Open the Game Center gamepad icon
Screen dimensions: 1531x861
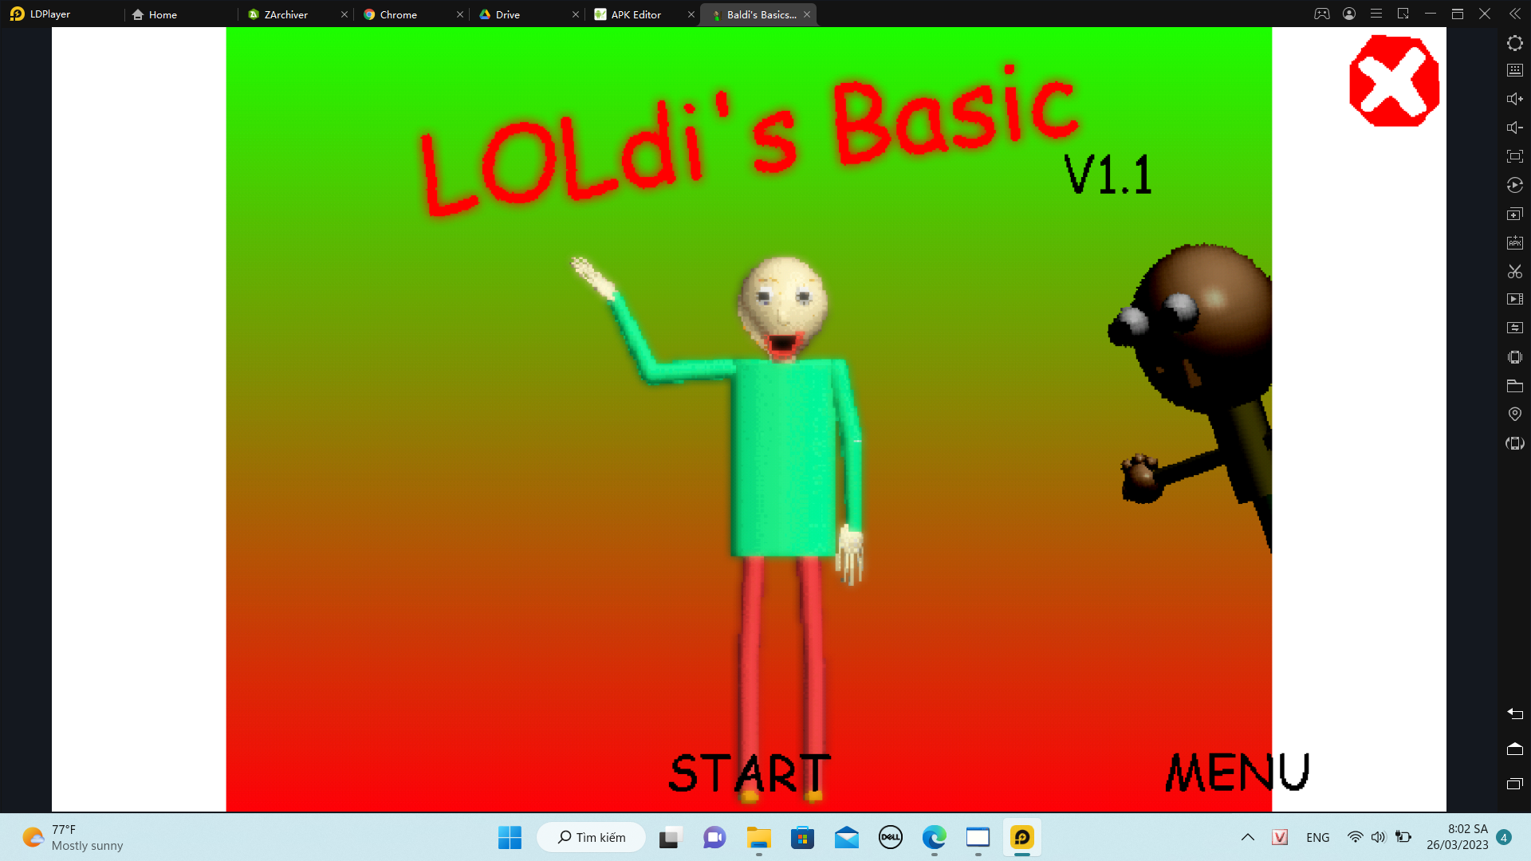coord(1322,14)
